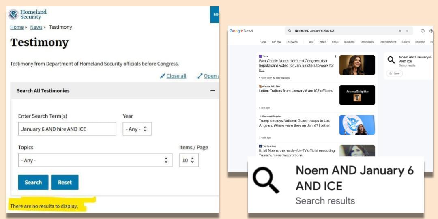The image size is (438, 219).
Task: Open the Yahoo article thumbnail photo
Action: pyautogui.click(x=357, y=65)
